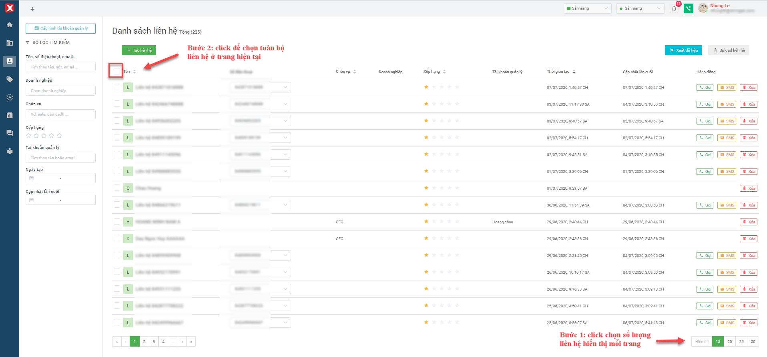
Task: Open the contacts icon in sidebar
Action: 10,61
